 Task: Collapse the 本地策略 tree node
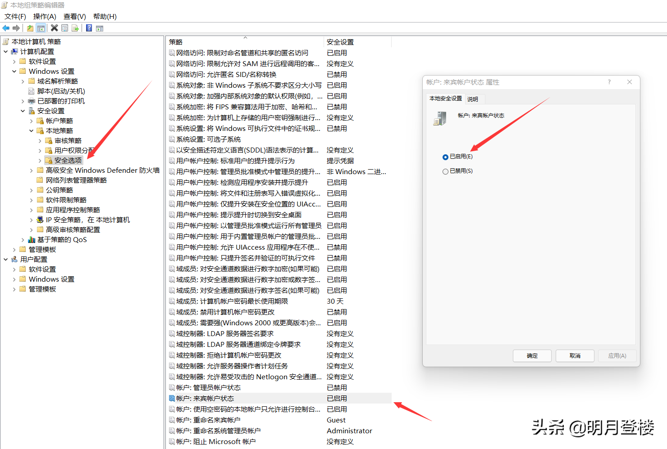click(x=32, y=130)
